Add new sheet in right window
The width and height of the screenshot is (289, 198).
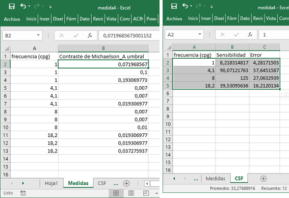(264, 179)
